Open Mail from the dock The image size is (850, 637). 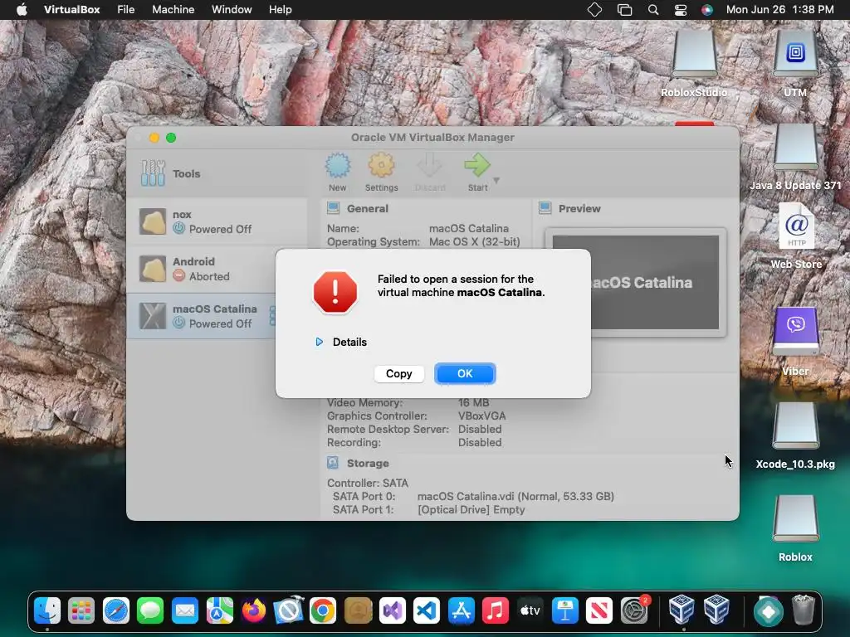click(x=185, y=611)
